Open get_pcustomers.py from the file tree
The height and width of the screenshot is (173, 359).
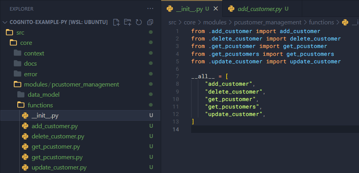pyautogui.click(x=57, y=157)
